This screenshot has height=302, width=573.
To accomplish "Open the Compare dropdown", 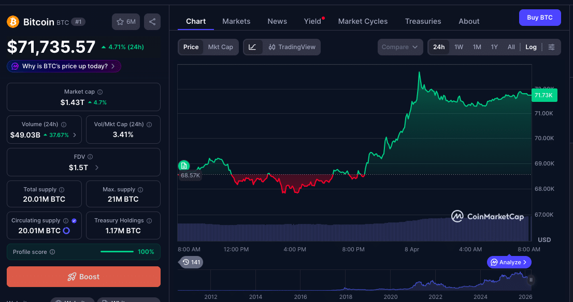I will click(x=400, y=47).
